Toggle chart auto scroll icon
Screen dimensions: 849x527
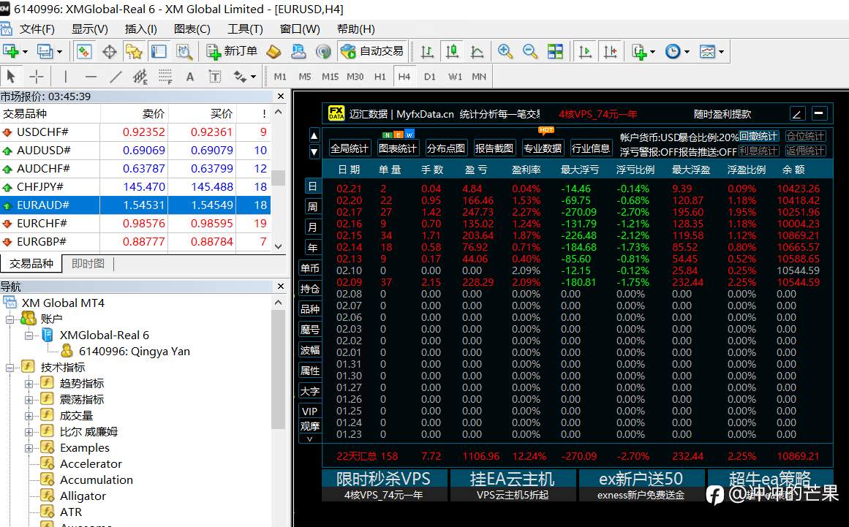coord(585,51)
